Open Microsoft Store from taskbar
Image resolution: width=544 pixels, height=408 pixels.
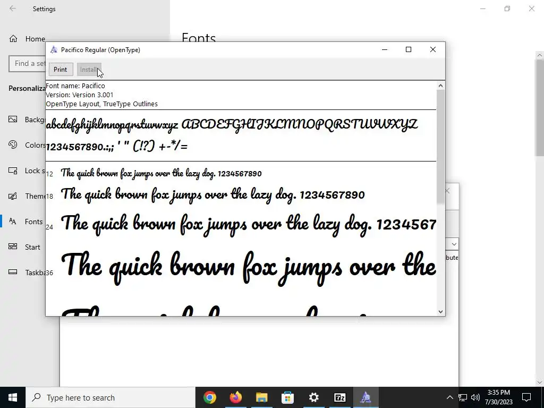tap(287, 397)
